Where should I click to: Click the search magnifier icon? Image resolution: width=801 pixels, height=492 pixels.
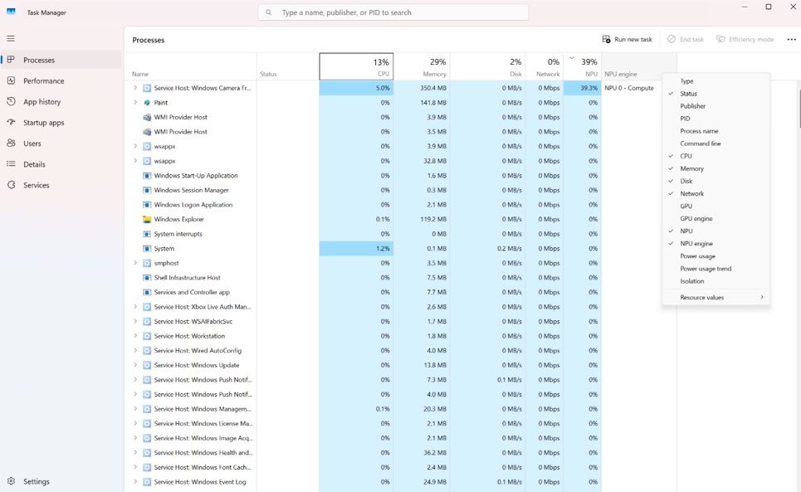(269, 12)
